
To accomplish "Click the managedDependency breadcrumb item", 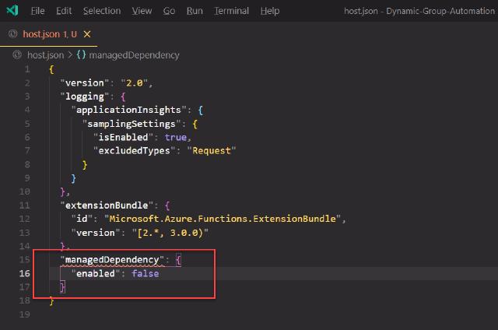I will tap(134, 55).
